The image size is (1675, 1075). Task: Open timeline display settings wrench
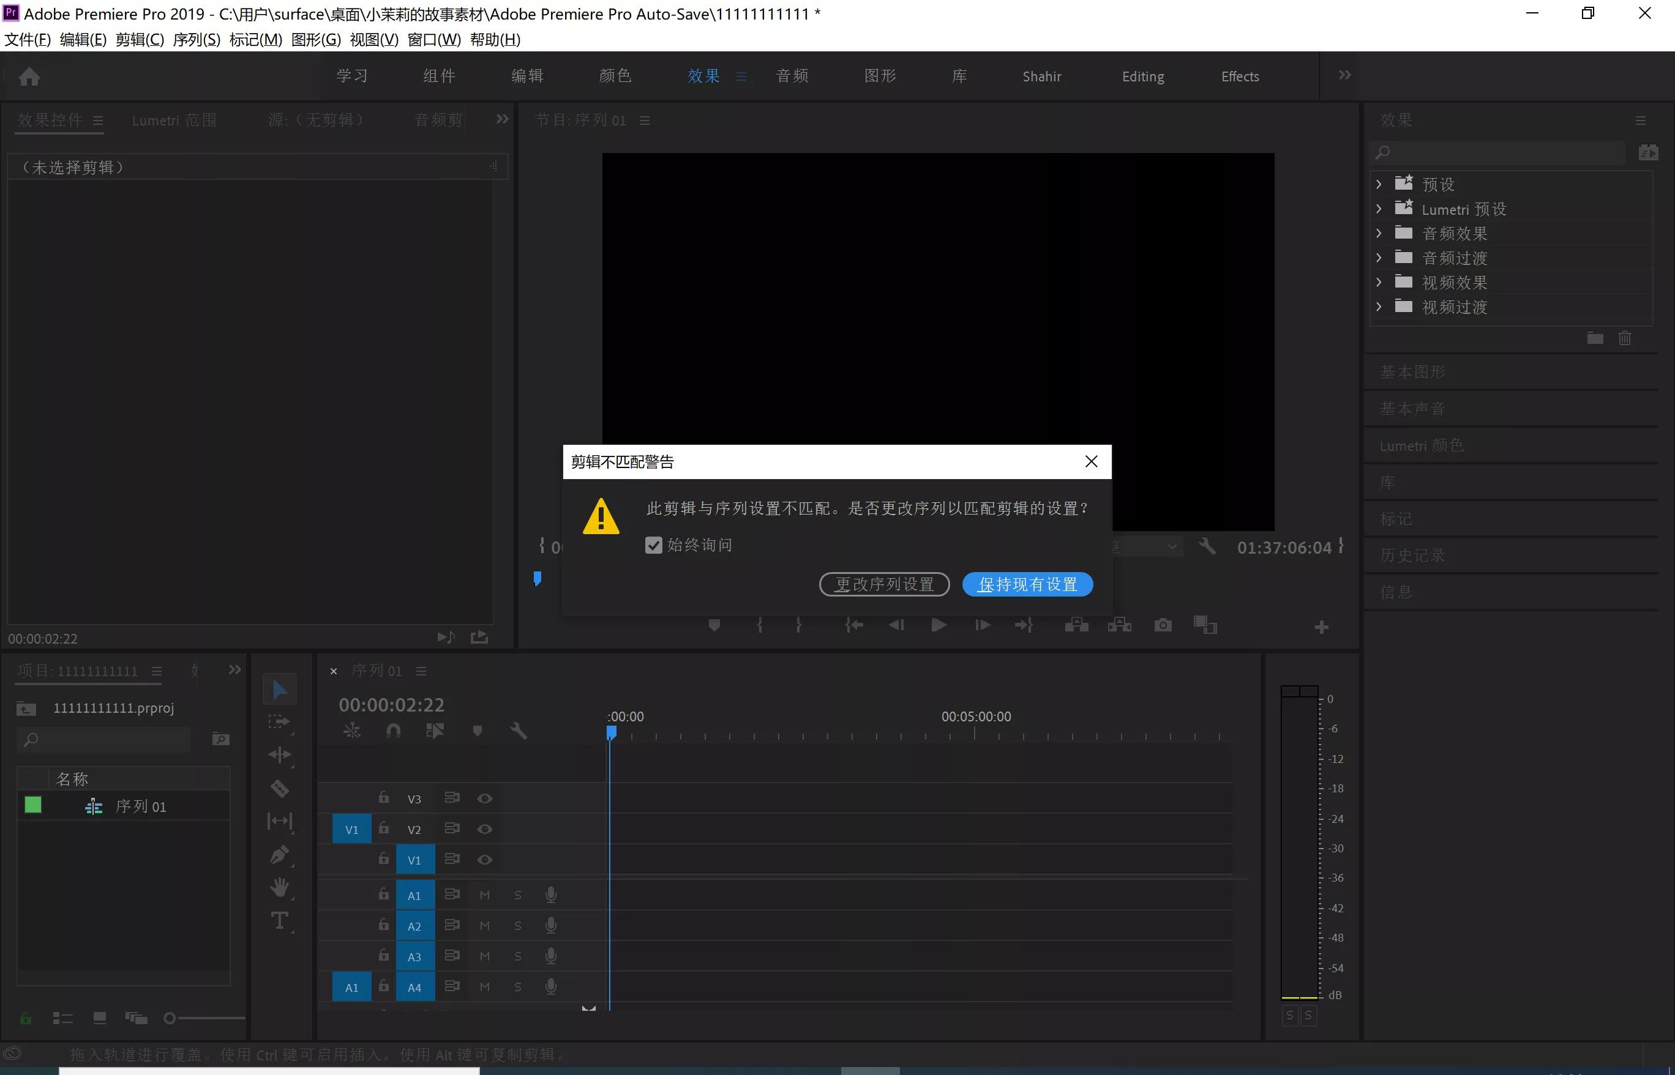[x=519, y=731]
